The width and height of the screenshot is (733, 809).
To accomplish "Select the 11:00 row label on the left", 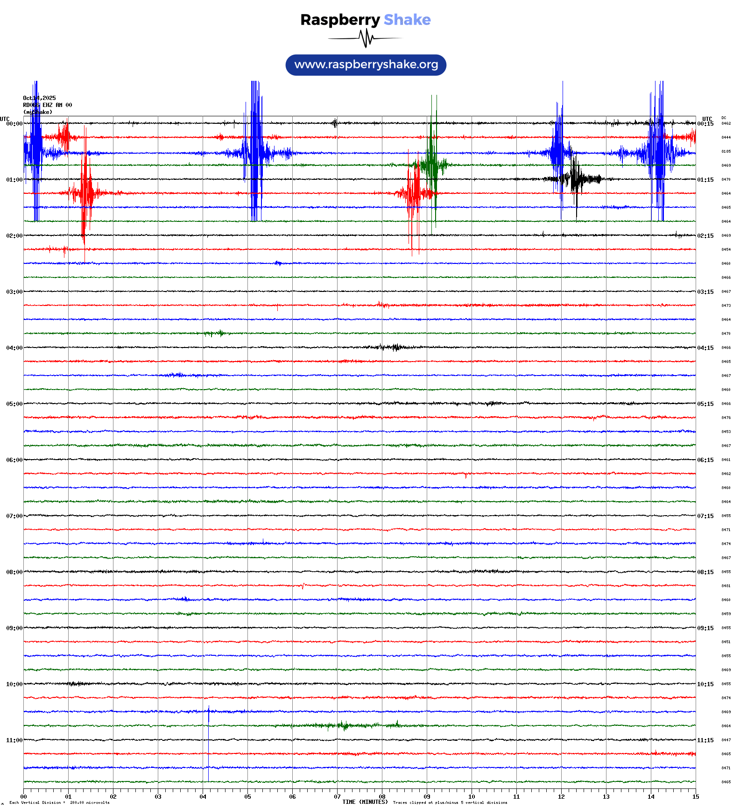I will point(14,740).
